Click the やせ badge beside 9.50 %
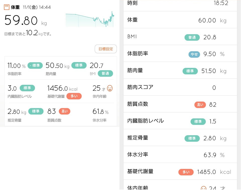This screenshot has width=241, height=190. (x=194, y=54)
